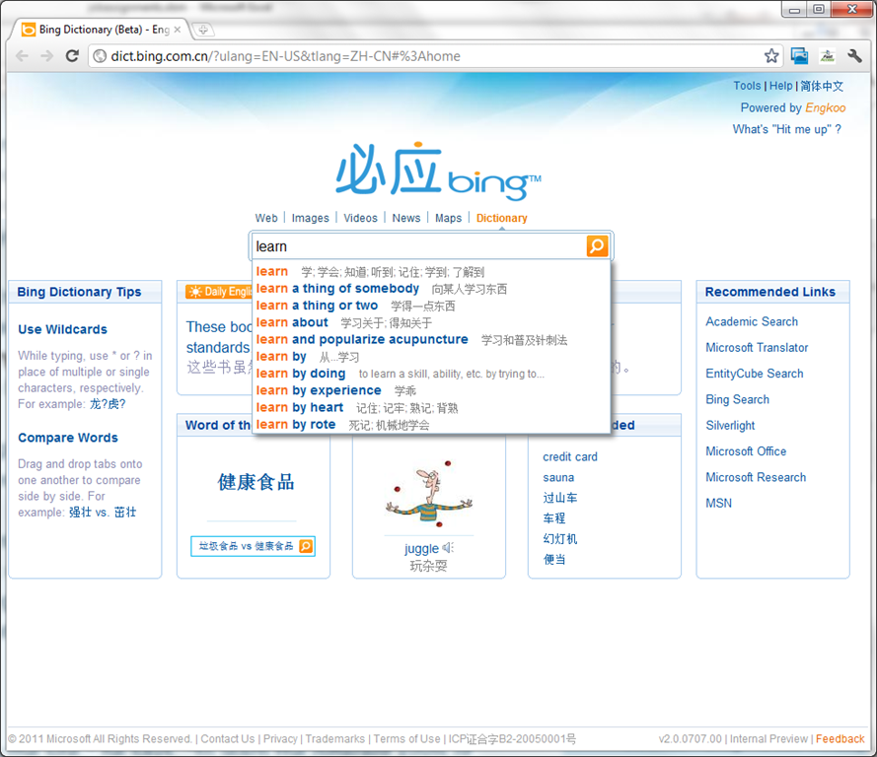This screenshot has height=757, width=877.
Task: Open the Chrome wrench settings menu
Action: click(x=854, y=56)
